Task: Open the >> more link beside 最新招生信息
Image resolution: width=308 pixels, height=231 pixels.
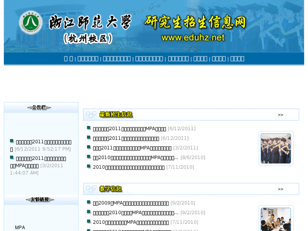Action: 280,115
